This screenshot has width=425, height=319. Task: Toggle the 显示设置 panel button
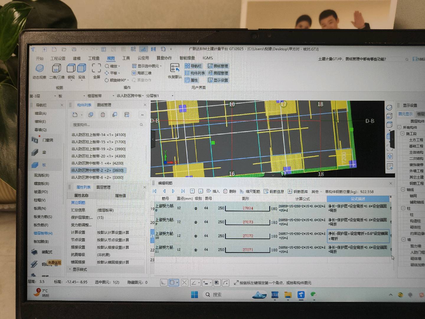click(x=218, y=80)
